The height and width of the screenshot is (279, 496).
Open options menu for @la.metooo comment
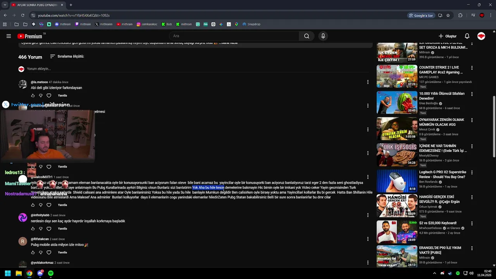click(x=368, y=81)
